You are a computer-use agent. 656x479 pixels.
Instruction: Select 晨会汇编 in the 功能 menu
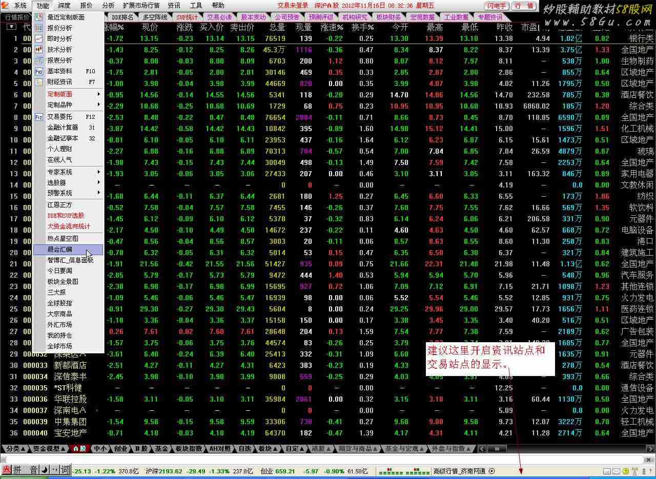pos(68,250)
